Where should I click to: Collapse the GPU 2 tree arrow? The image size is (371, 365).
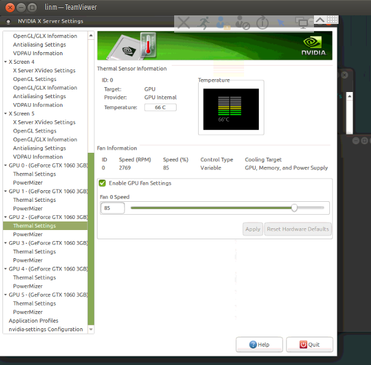[x=6, y=217]
